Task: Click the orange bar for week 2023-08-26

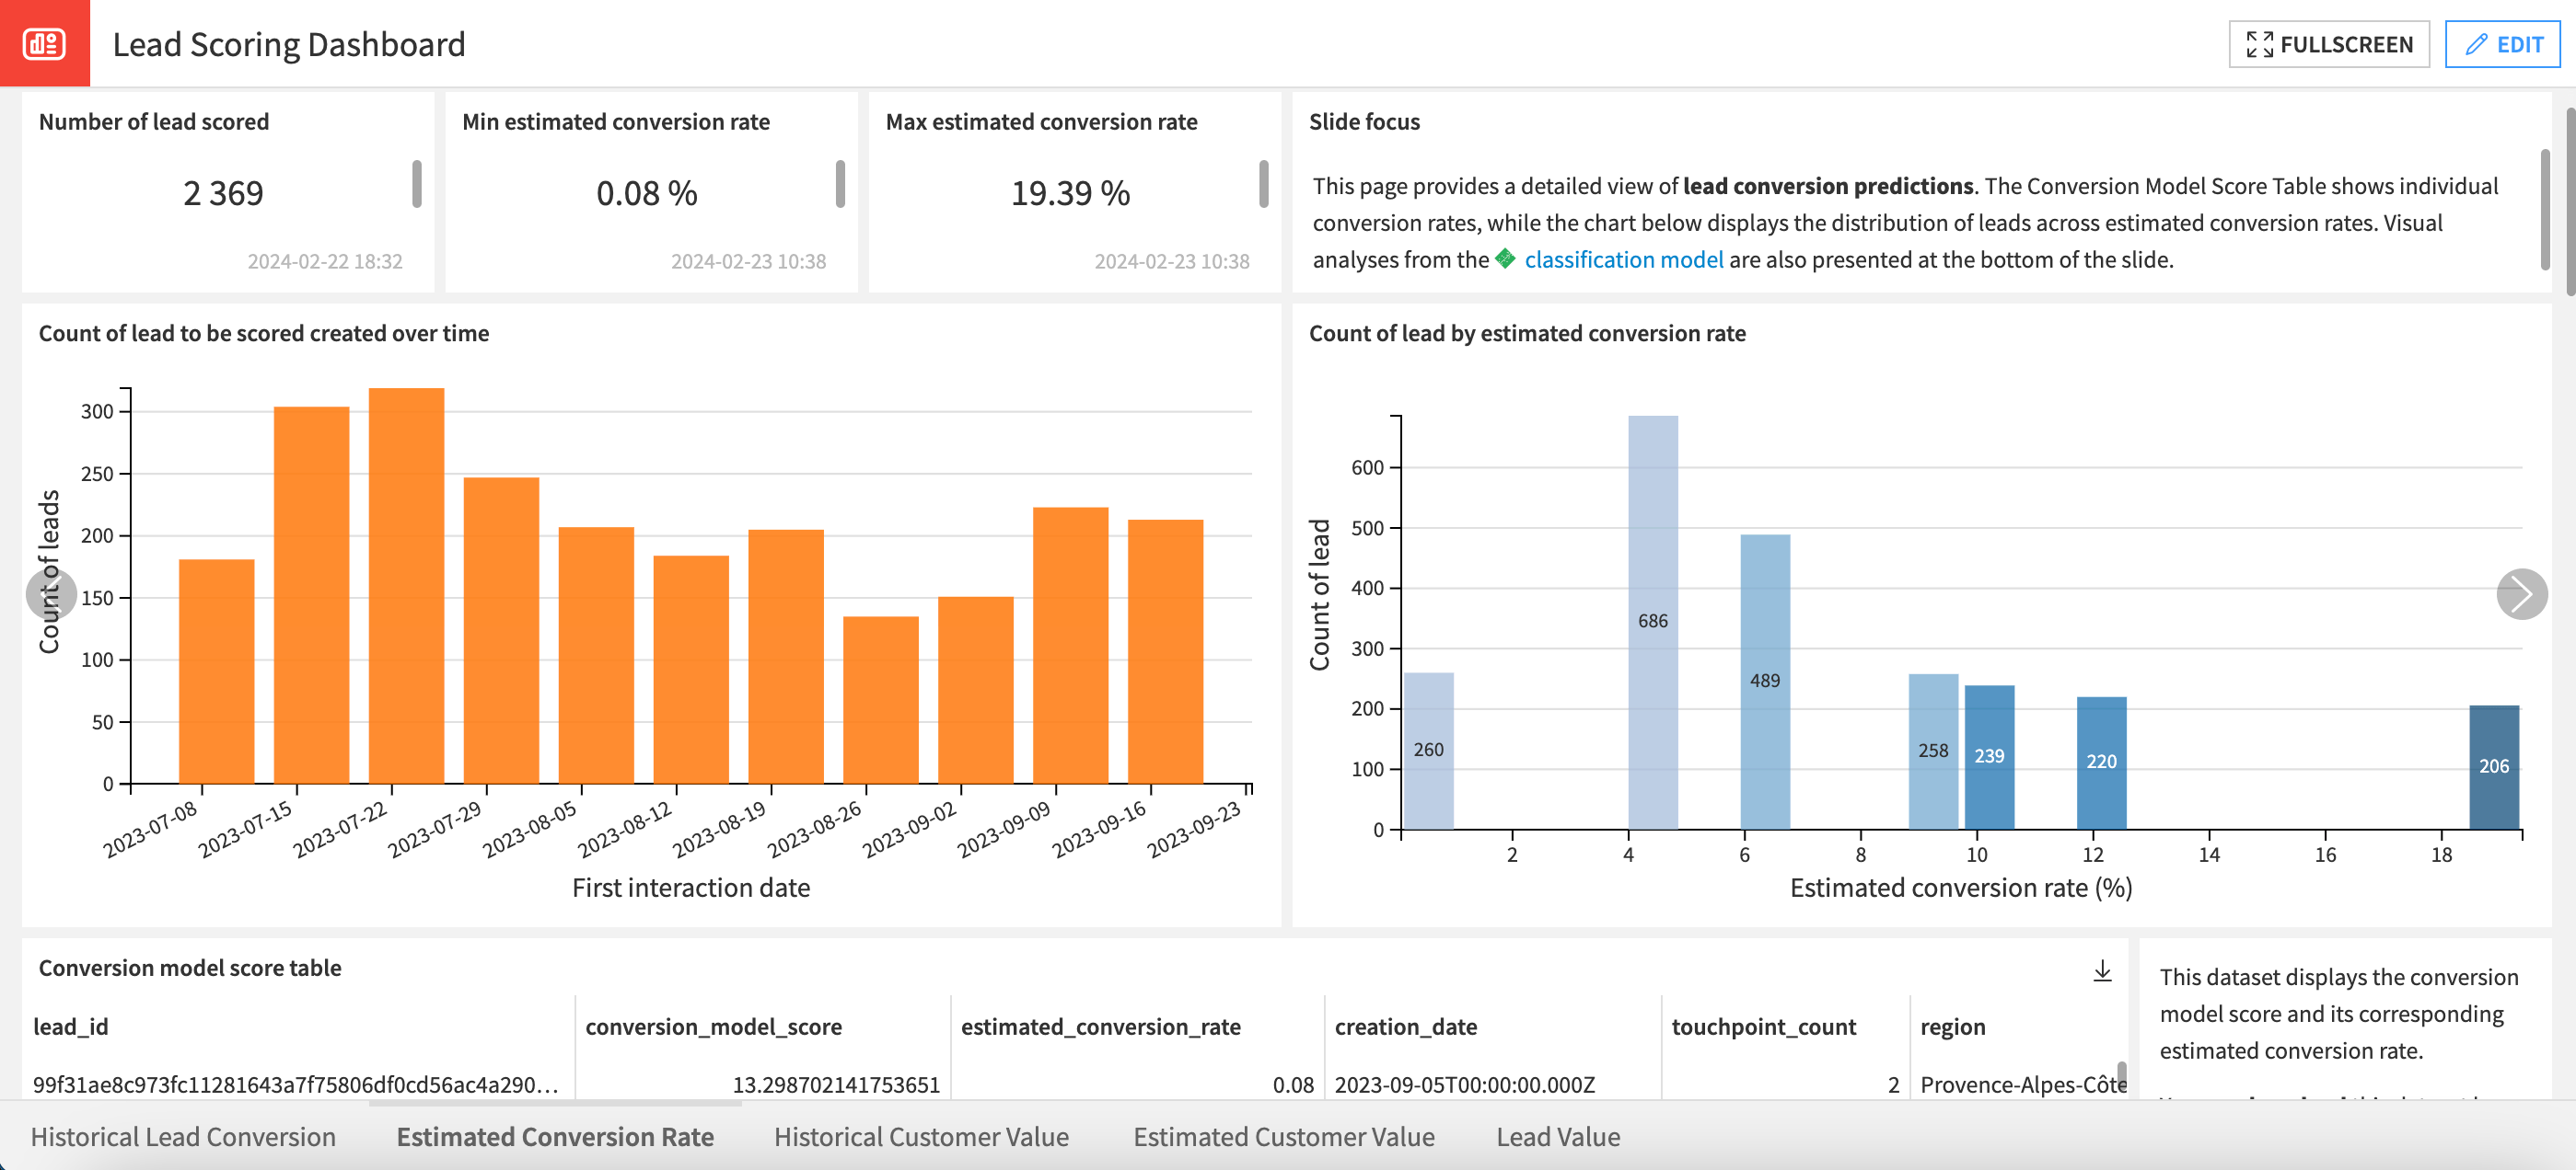Action: [x=880, y=699]
